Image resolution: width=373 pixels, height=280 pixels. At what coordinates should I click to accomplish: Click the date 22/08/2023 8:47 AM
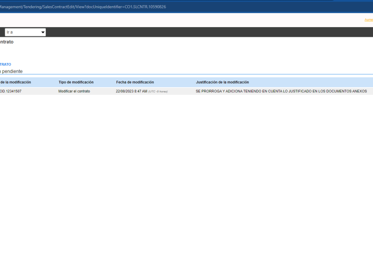pyautogui.click(x=131, y=91)
